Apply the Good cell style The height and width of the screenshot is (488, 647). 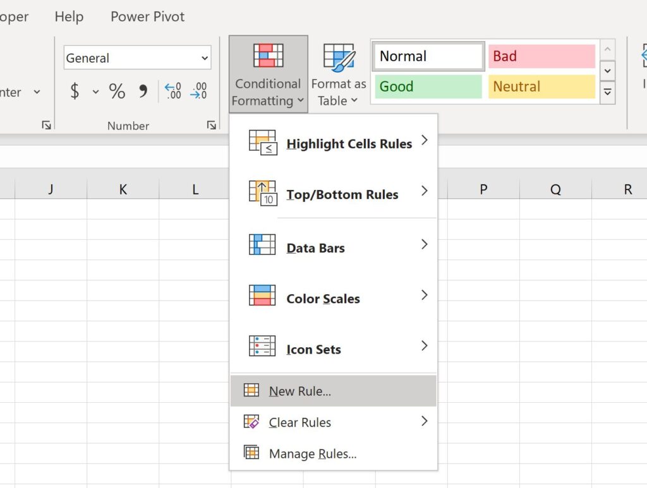pos(428,86)
